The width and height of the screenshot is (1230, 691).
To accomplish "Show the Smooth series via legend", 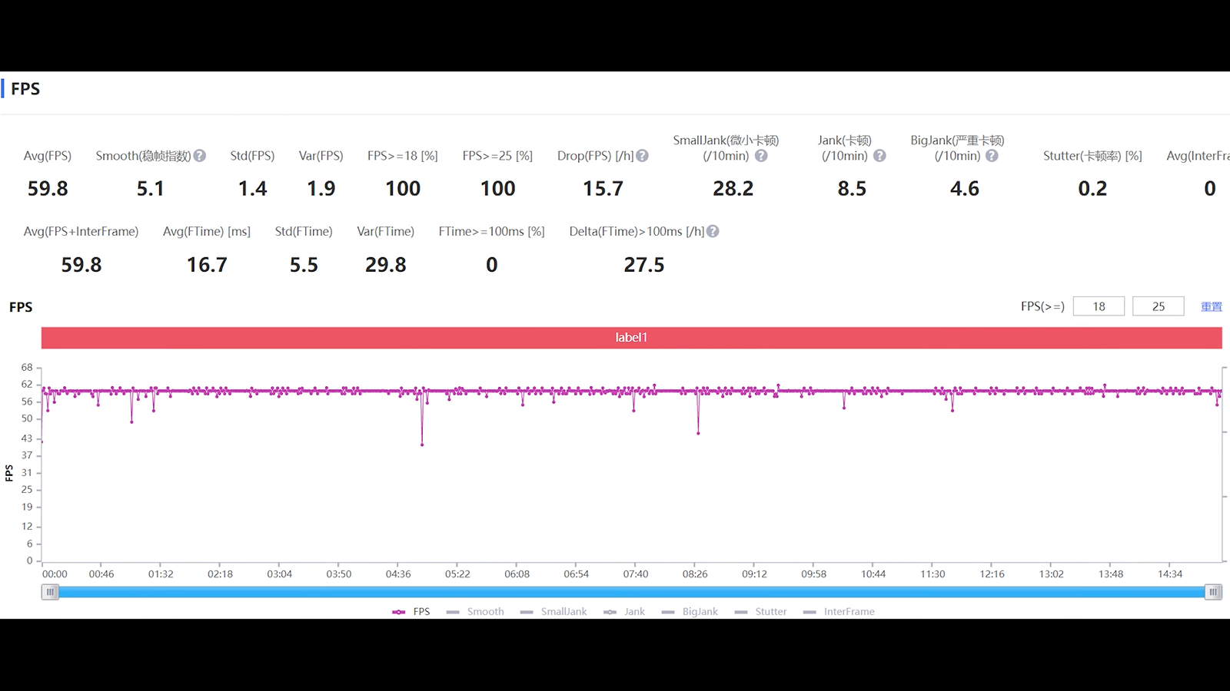I will (476, 612).
